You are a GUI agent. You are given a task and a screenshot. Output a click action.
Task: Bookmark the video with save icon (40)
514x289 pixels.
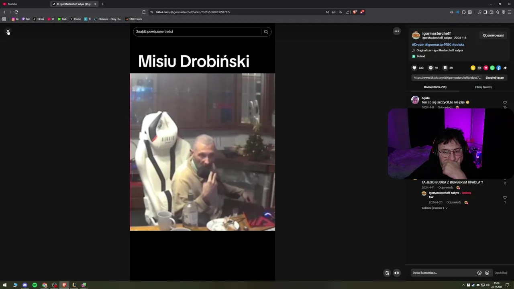tap(445, 68)
